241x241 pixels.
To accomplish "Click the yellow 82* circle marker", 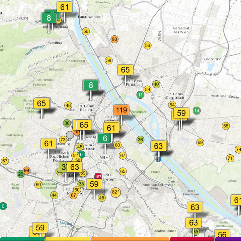I will pyautogui.click(x=115, y=192).
